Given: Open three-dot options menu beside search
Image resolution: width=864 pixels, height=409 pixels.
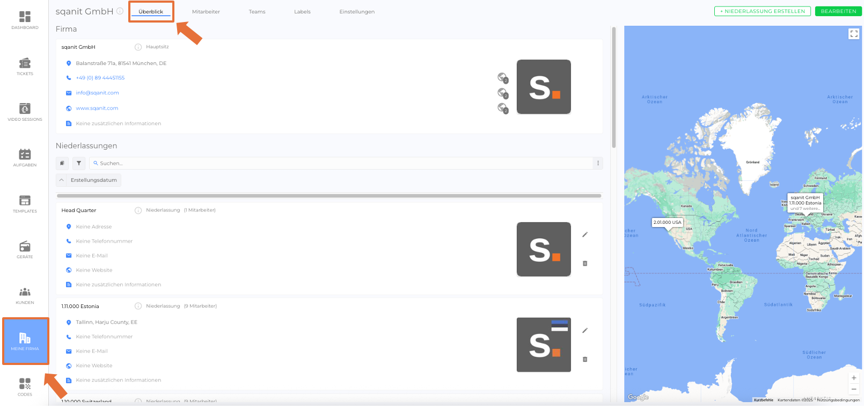Looking at the screenshot, I should [598, 163].
